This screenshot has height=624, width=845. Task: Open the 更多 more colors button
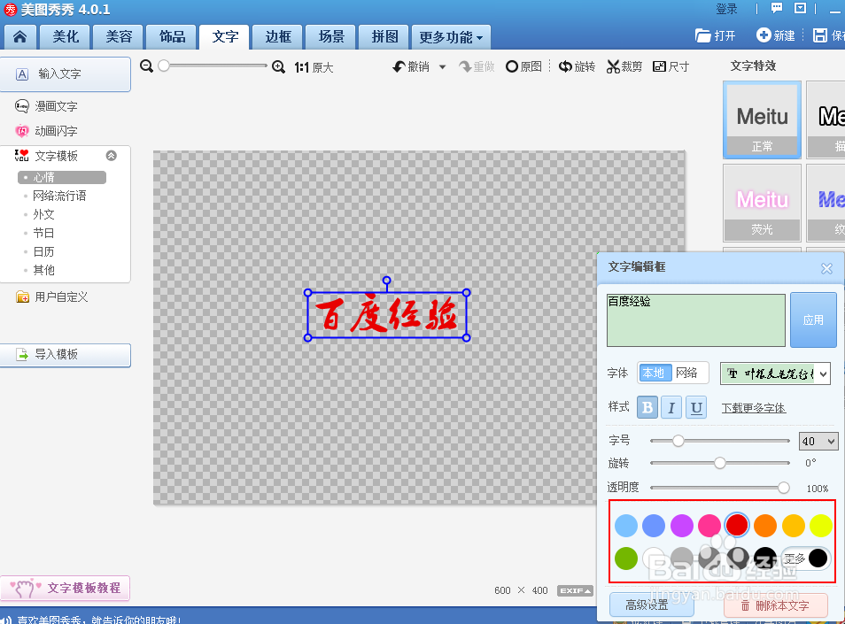click(x=805, y=559)
